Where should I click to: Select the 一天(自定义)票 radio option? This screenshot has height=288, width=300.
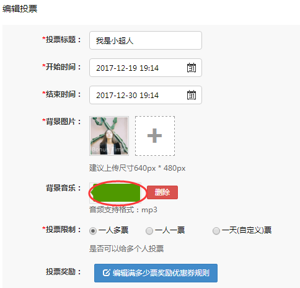216,231
